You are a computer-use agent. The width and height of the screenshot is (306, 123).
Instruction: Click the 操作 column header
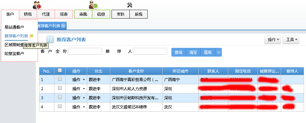point(76,71)
